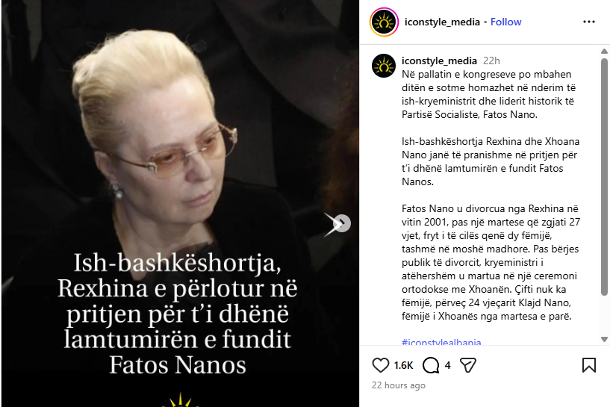610x407 pixels.
Task: Click the header profile avatar with story ring
Action: click(384, 22)
